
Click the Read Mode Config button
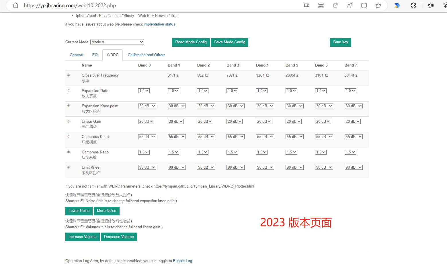[x=191, y=42]
